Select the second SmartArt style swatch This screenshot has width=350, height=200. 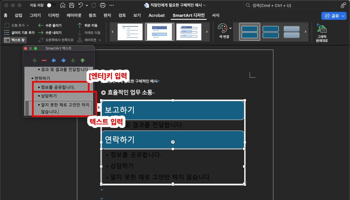[270, 32]
